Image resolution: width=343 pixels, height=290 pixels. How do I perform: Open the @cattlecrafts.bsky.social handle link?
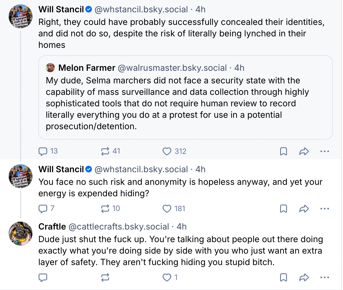pos(119,227)
